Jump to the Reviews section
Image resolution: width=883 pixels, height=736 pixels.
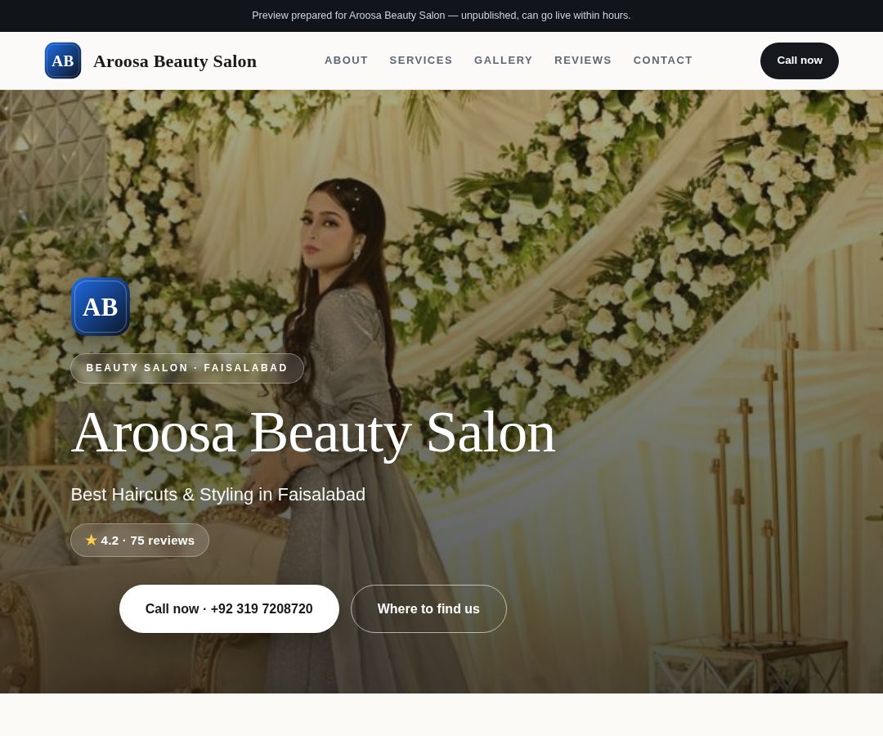[583, 61]
